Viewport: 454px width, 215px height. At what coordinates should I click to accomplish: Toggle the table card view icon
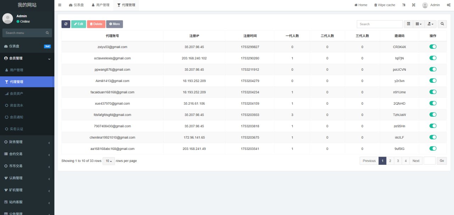click(409, 24)
